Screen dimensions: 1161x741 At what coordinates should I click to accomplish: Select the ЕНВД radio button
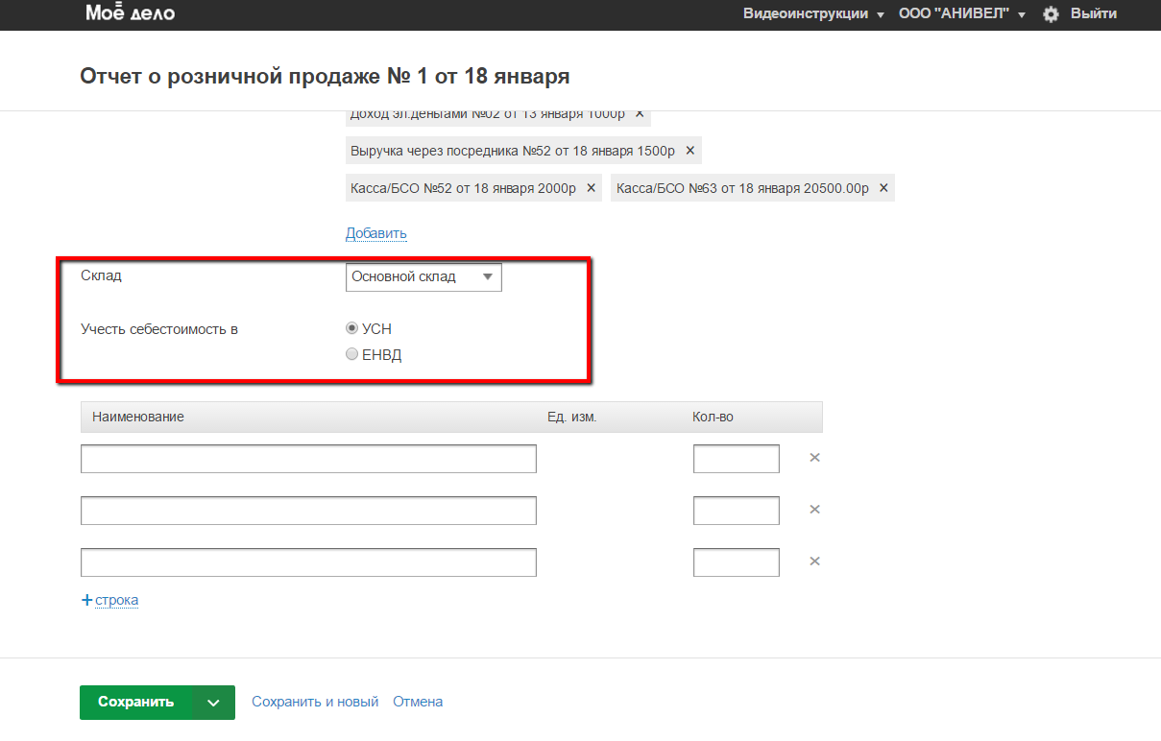click(351, 355)
